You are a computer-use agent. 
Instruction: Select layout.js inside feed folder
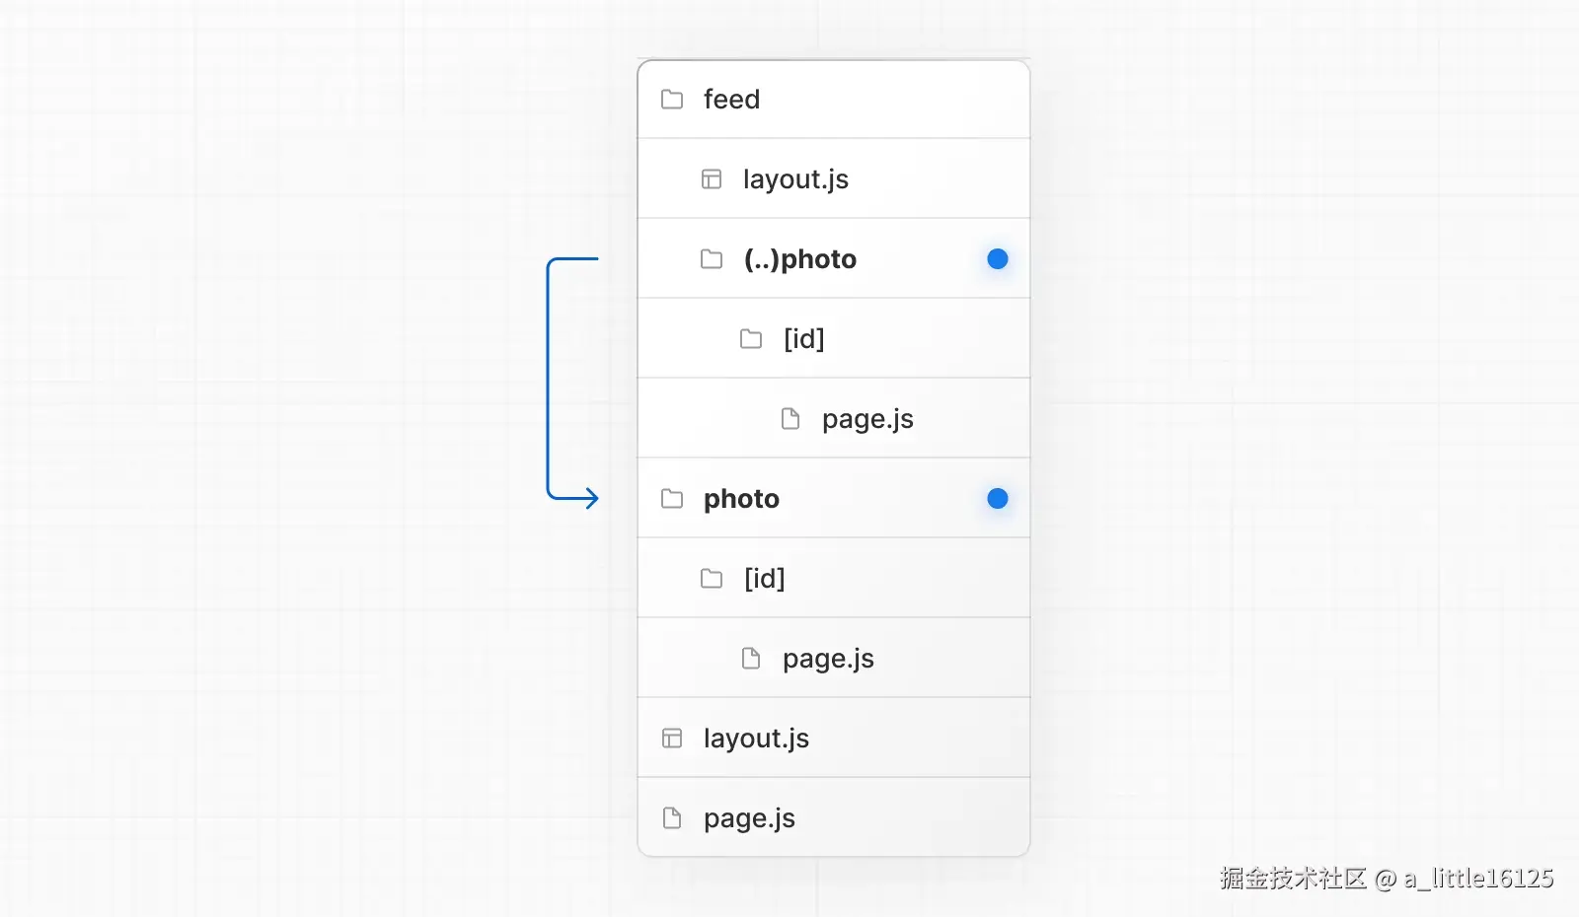795,179
